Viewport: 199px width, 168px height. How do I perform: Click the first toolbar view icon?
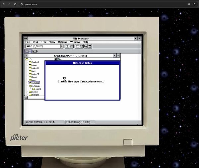[67, 46]
